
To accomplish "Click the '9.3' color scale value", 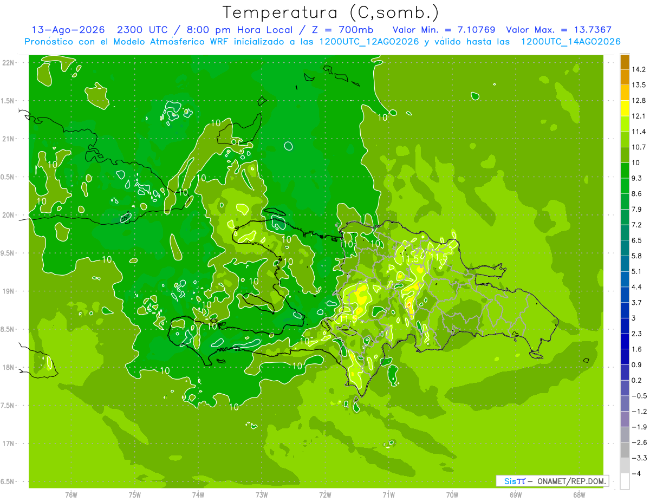I will [x=637, y=178].
